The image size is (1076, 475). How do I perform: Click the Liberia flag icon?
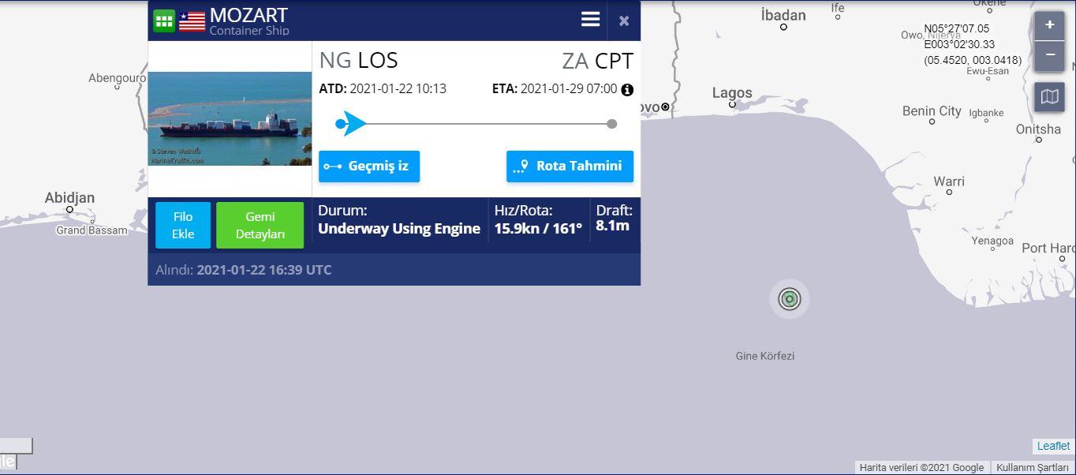(192, 21)
